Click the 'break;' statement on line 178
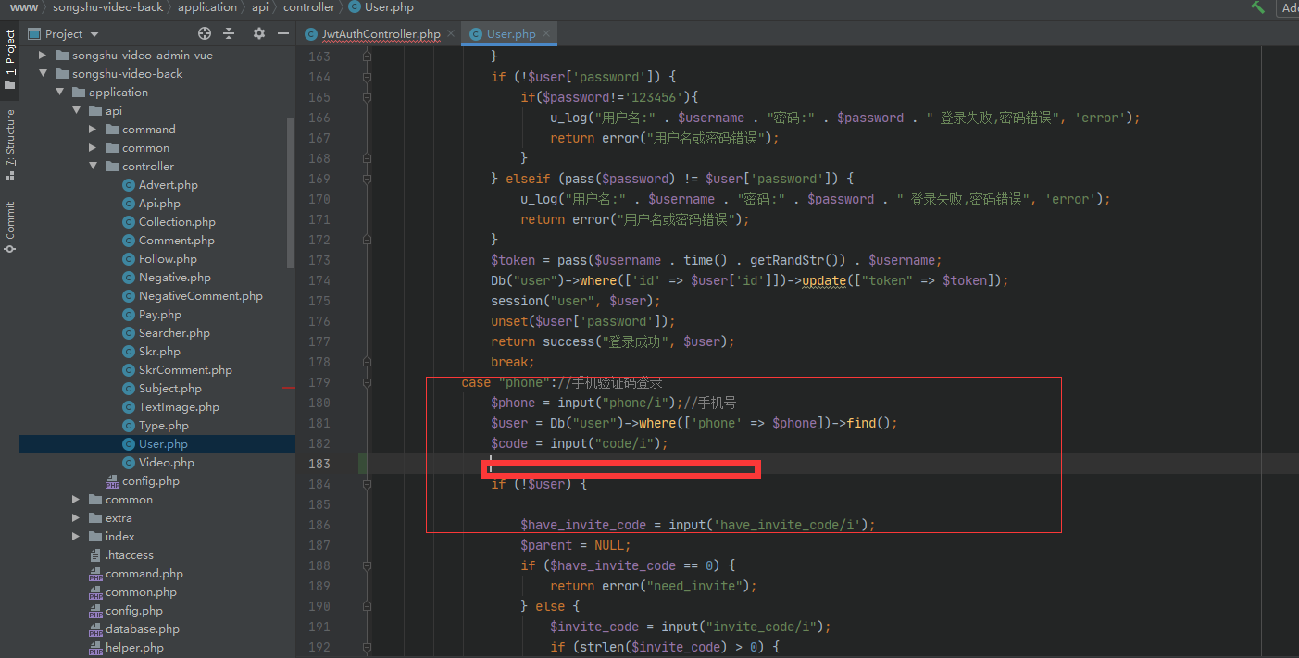The image size is (1299, 658). pyautogui.click(x=513, y=362)
